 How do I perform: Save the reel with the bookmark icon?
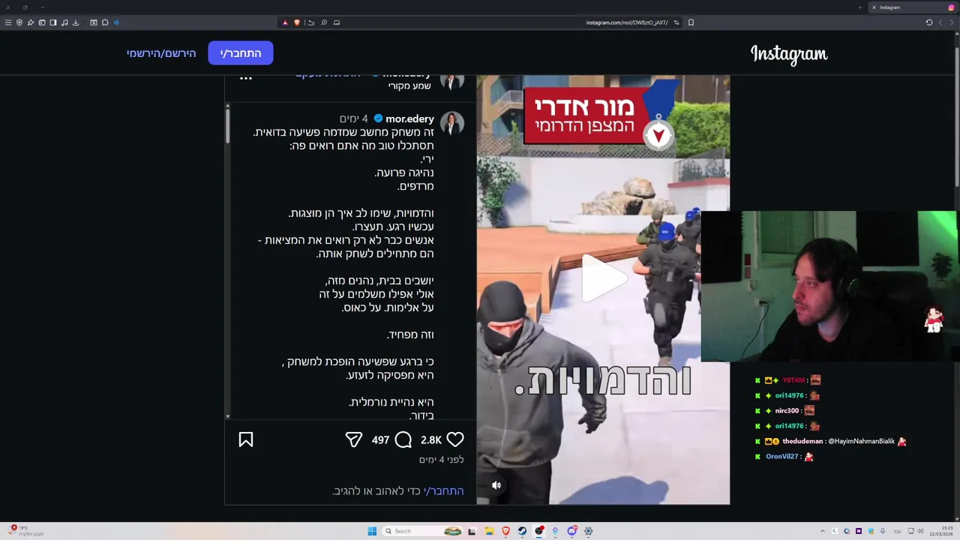point(246,439)
